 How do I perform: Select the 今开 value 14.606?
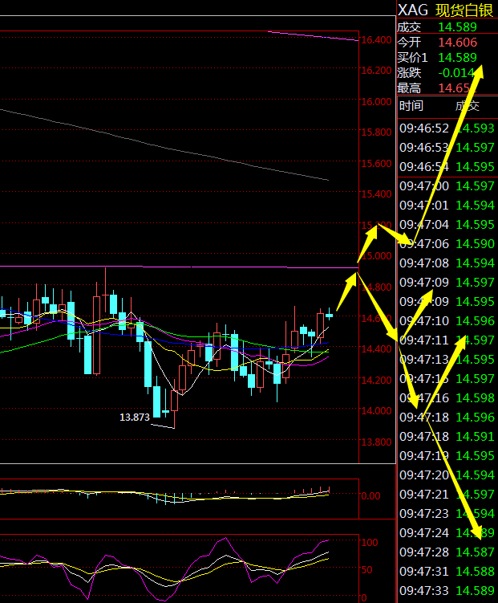point(457,43)
